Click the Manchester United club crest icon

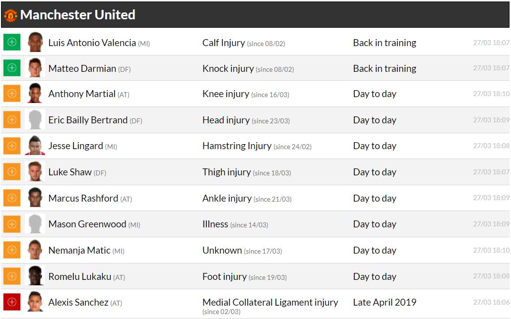[x=10, y=15]
